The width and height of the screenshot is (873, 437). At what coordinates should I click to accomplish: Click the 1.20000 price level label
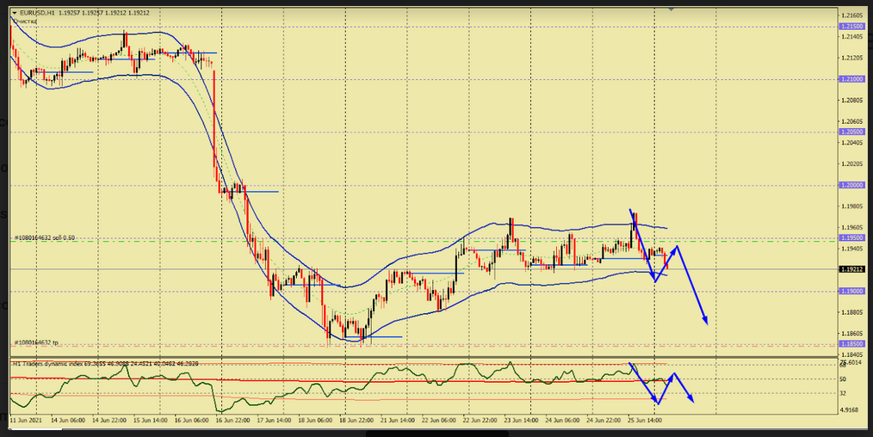tap(851, 185)
